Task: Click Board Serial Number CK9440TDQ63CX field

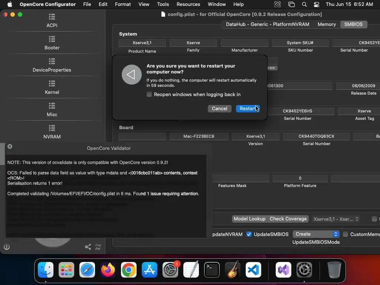Action: 316,136
